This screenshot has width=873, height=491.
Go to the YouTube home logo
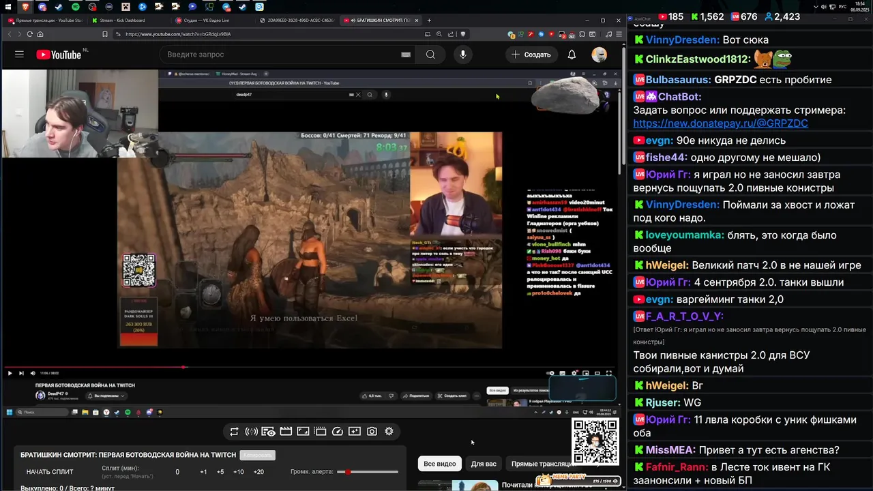coord(59,55)
